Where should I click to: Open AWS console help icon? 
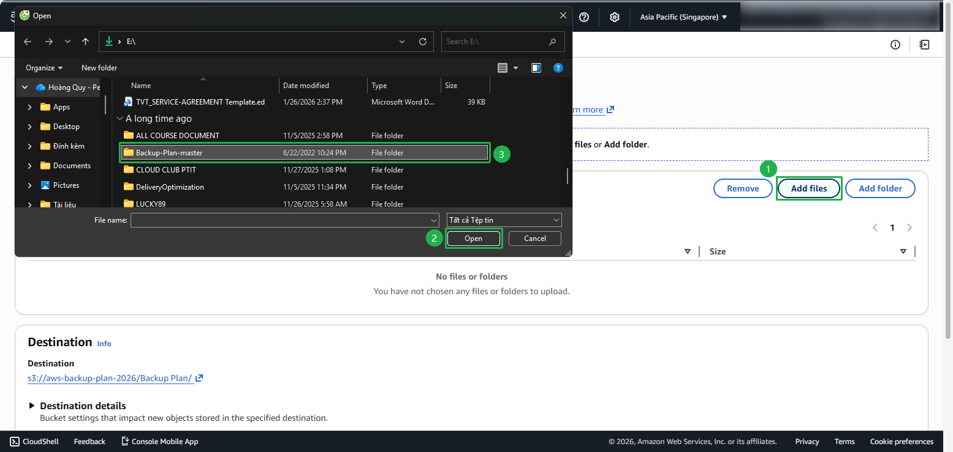point(584,17)
